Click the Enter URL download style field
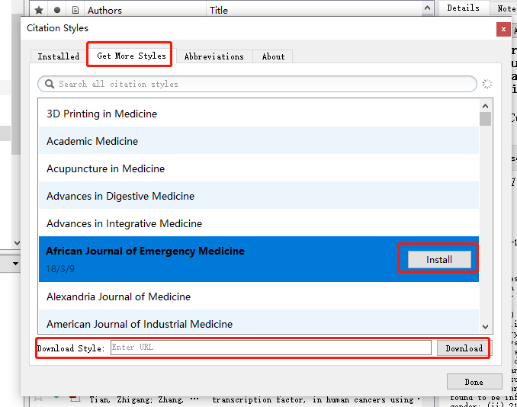The height and width of the screenshot is (407, 517). click(x=271, y=348)
